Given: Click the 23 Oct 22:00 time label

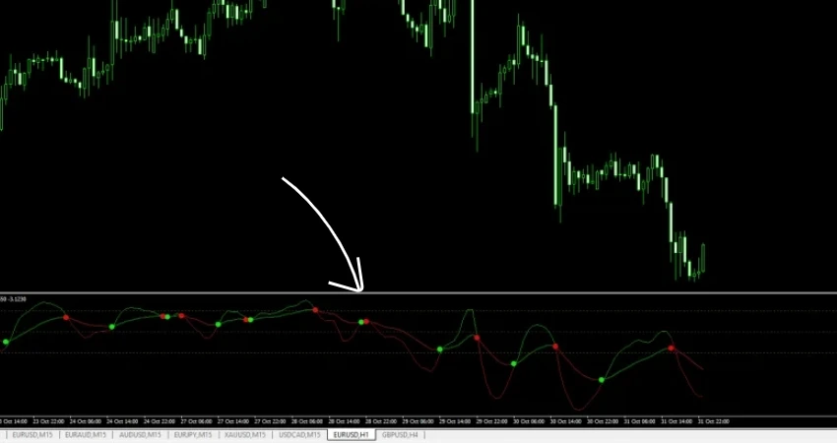Looking at the screenshot, I should click(48, 421).
